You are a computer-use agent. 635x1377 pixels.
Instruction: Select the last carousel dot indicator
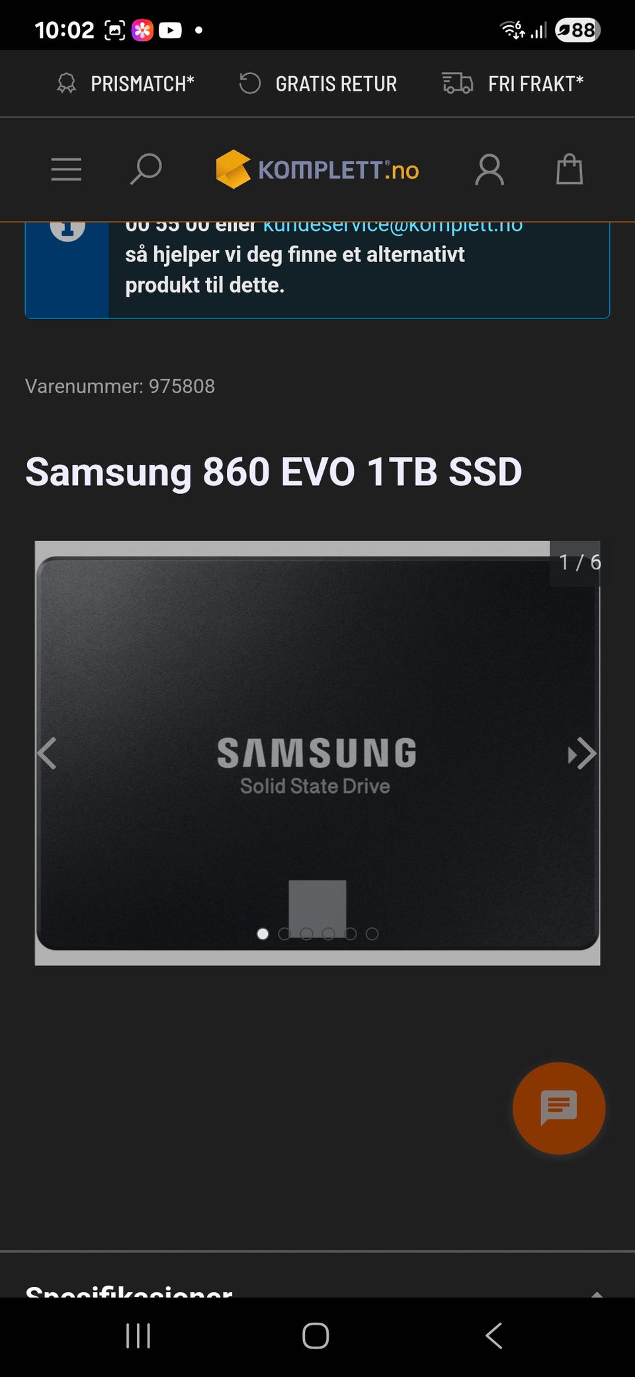(x=372, y=933)
